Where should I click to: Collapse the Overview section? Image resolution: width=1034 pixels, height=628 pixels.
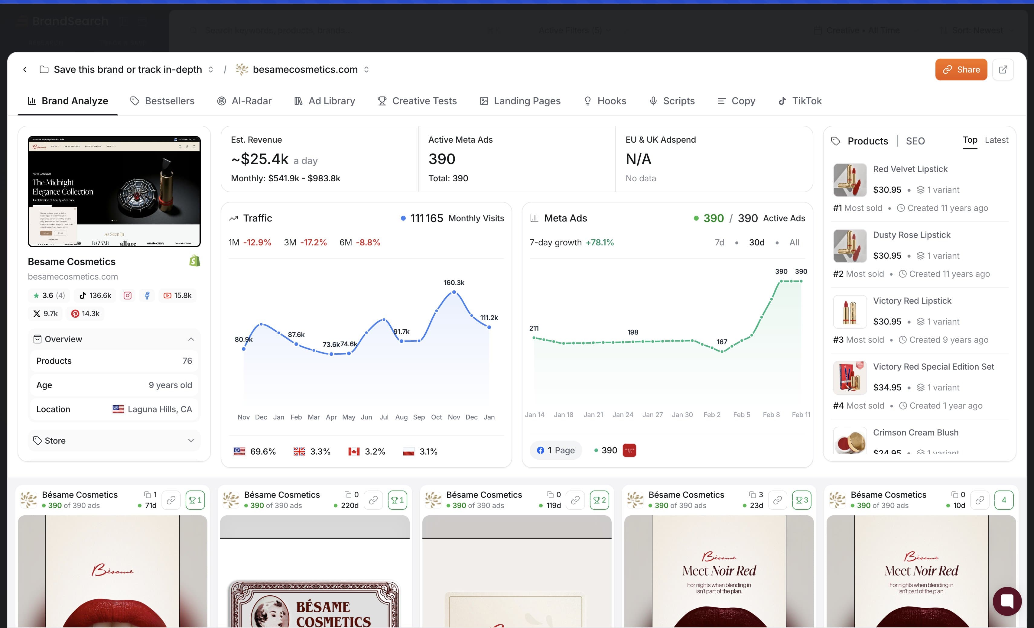pos(191,339)
